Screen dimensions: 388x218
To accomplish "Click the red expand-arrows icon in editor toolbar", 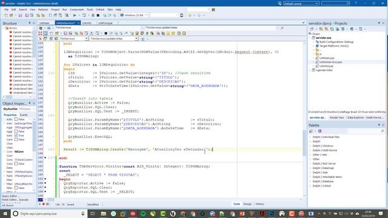I will tap(41, 33).
